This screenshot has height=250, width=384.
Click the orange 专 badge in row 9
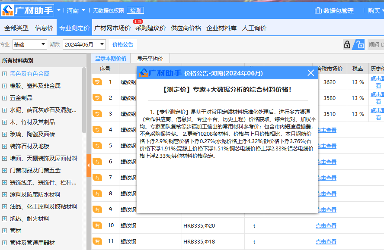(x=97, y=209)
